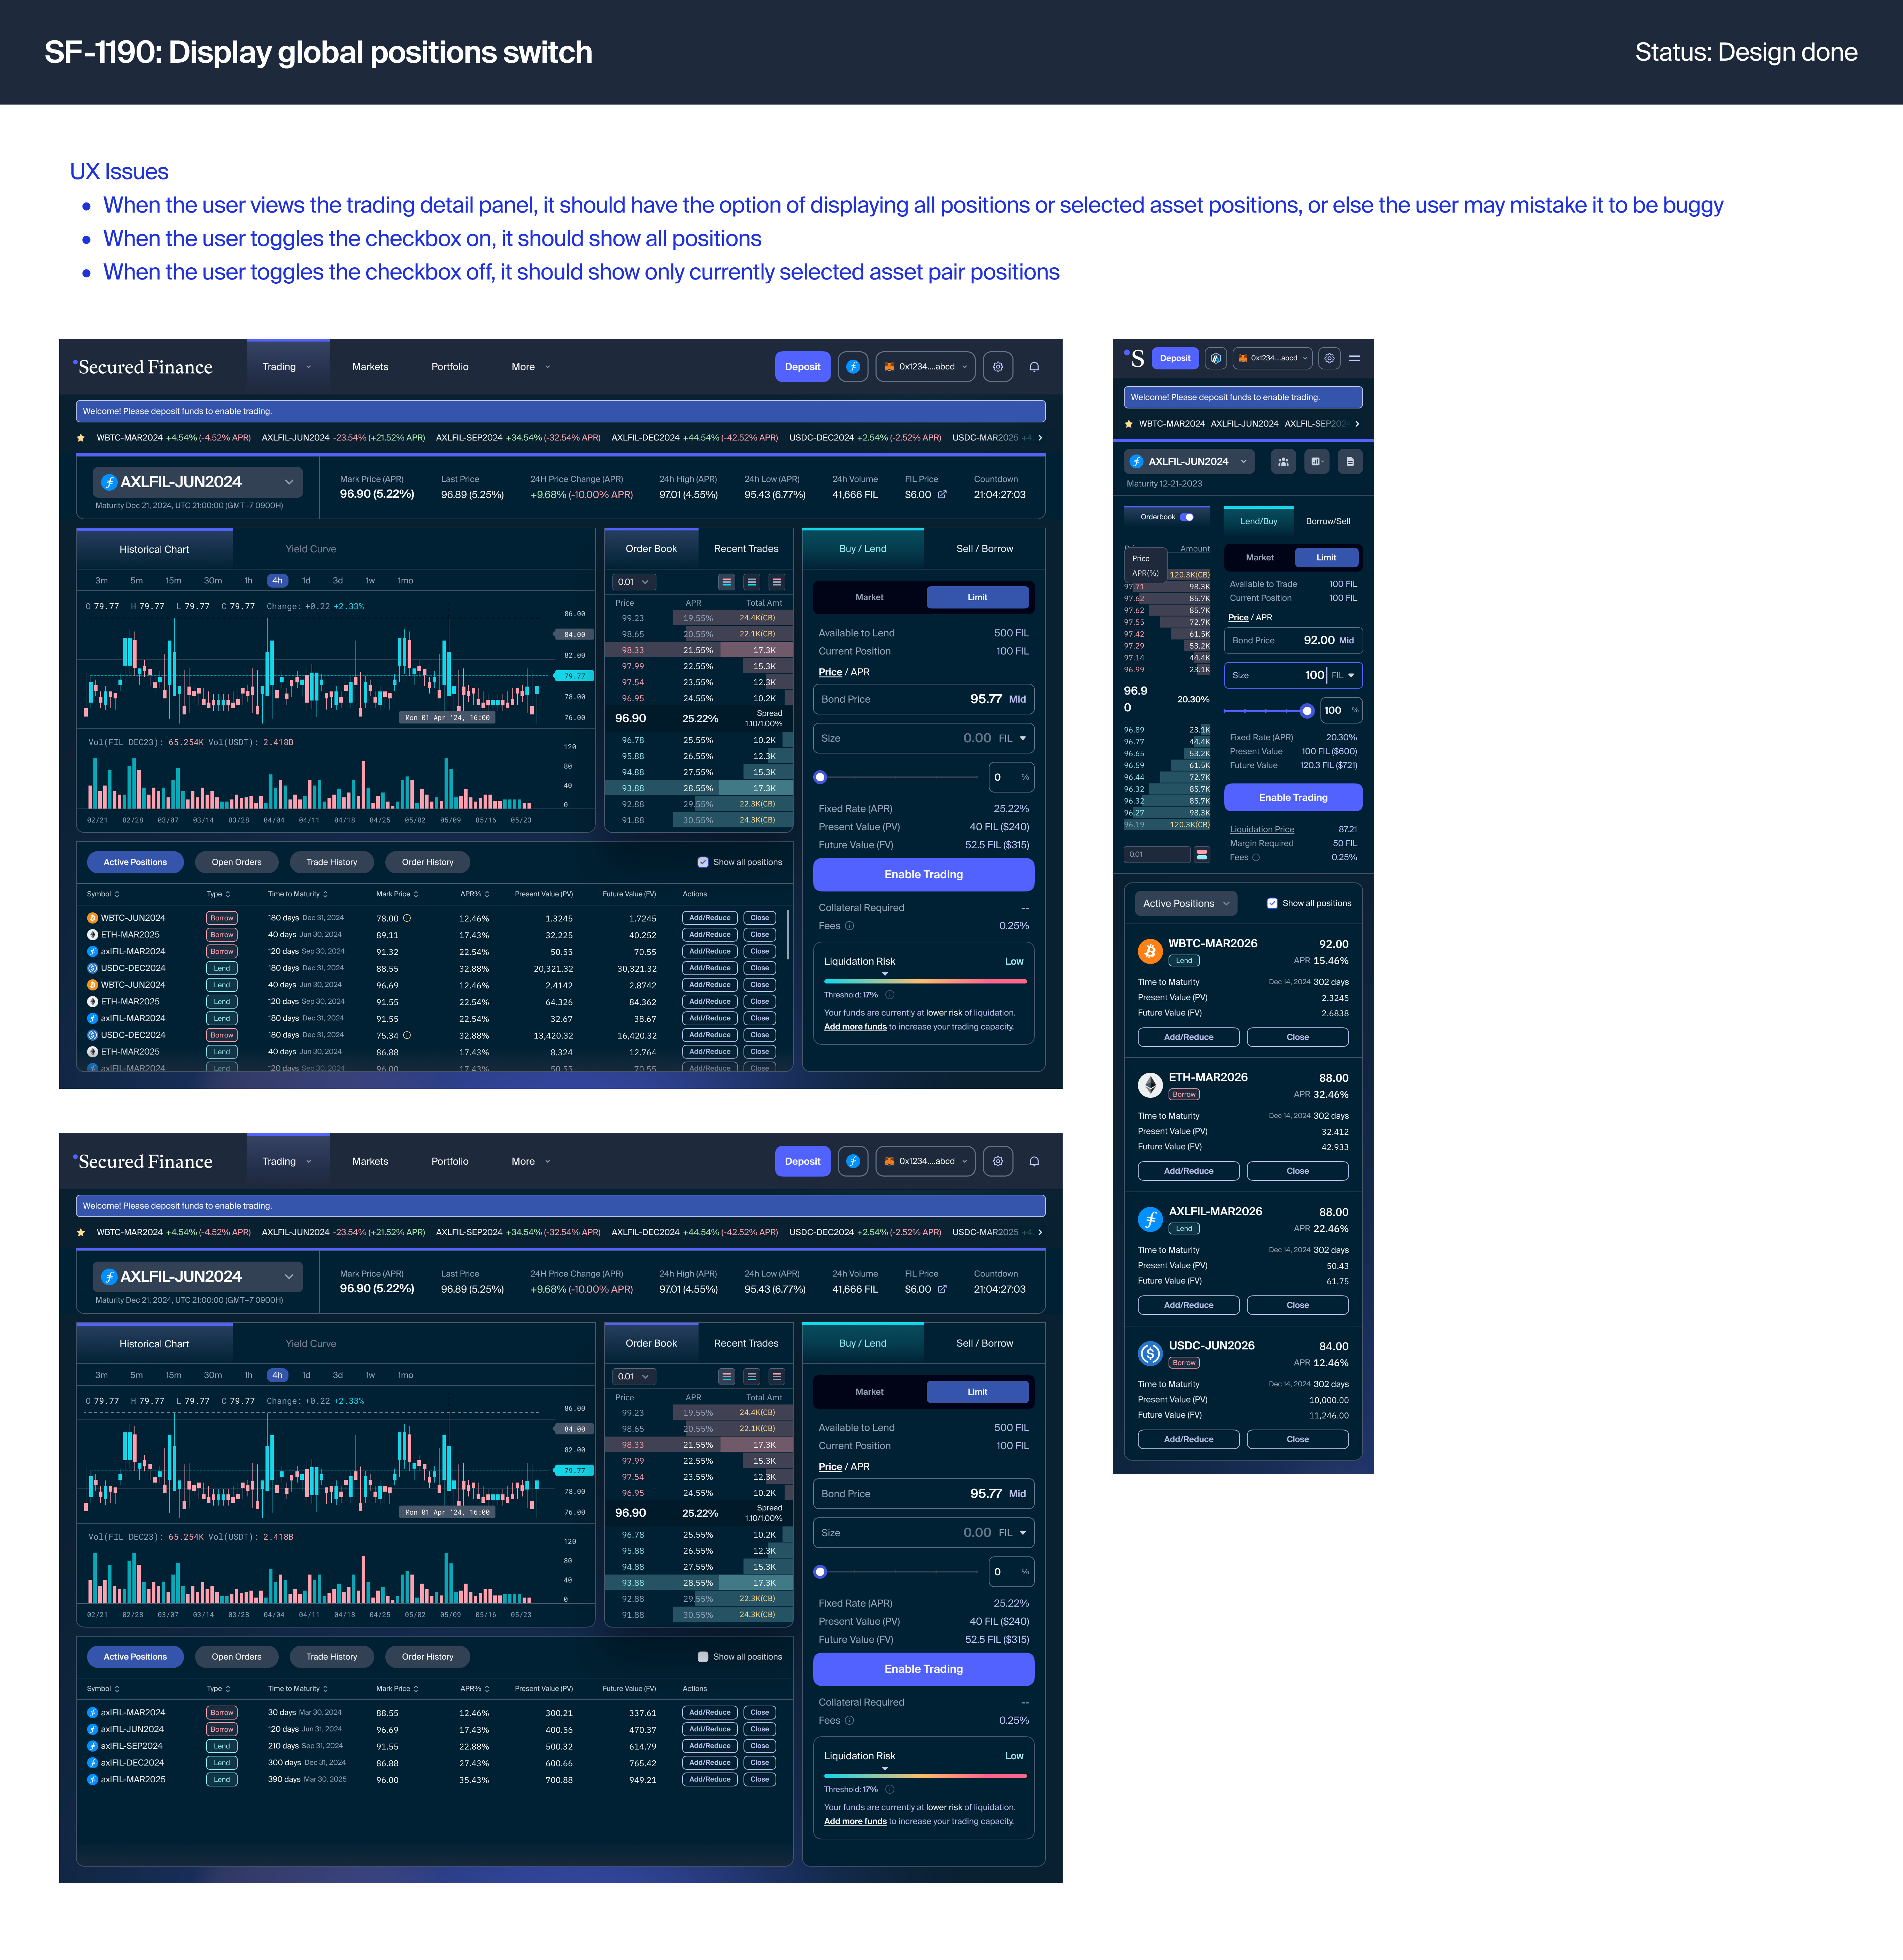Select Borrow/Sell tab in mobile mockup

click(1328, 521)
